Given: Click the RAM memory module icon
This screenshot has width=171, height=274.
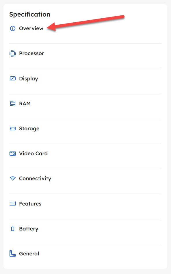Looking at the screenshot, I should [12, 103].
